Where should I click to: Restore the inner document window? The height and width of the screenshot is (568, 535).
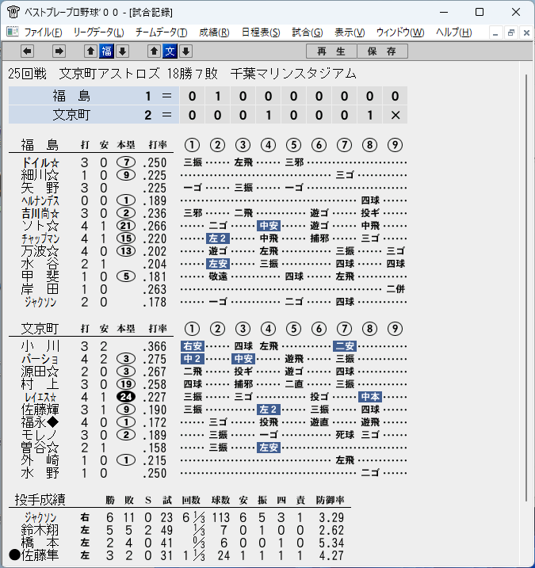(x=511, y=32)
